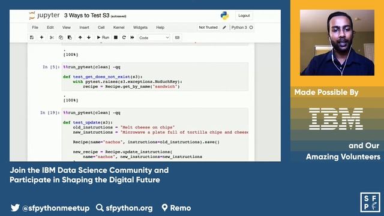Click the location pin icon beside Remo
The width and height of the screenshot is (384, 216).
click(x=164, y=208)
